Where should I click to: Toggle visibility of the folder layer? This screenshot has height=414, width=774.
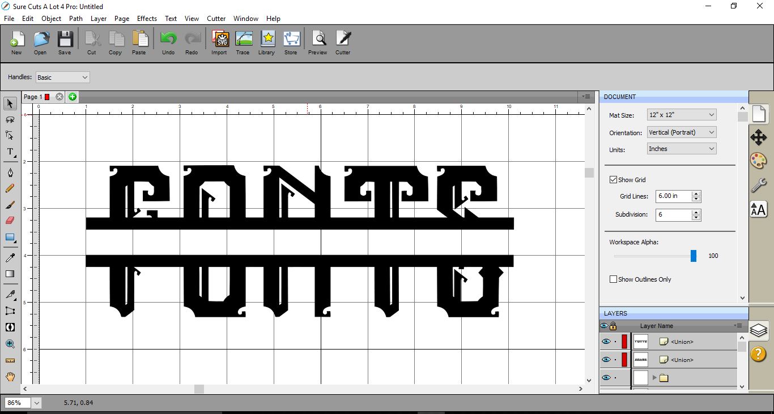click(x=606, y=378)
